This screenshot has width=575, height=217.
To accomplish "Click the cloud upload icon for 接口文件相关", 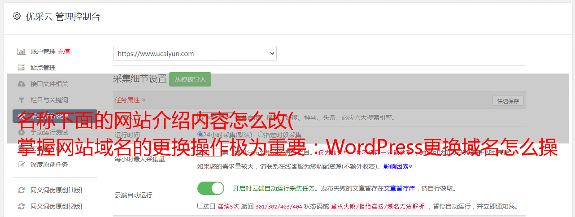I will [x=21, y=84].
